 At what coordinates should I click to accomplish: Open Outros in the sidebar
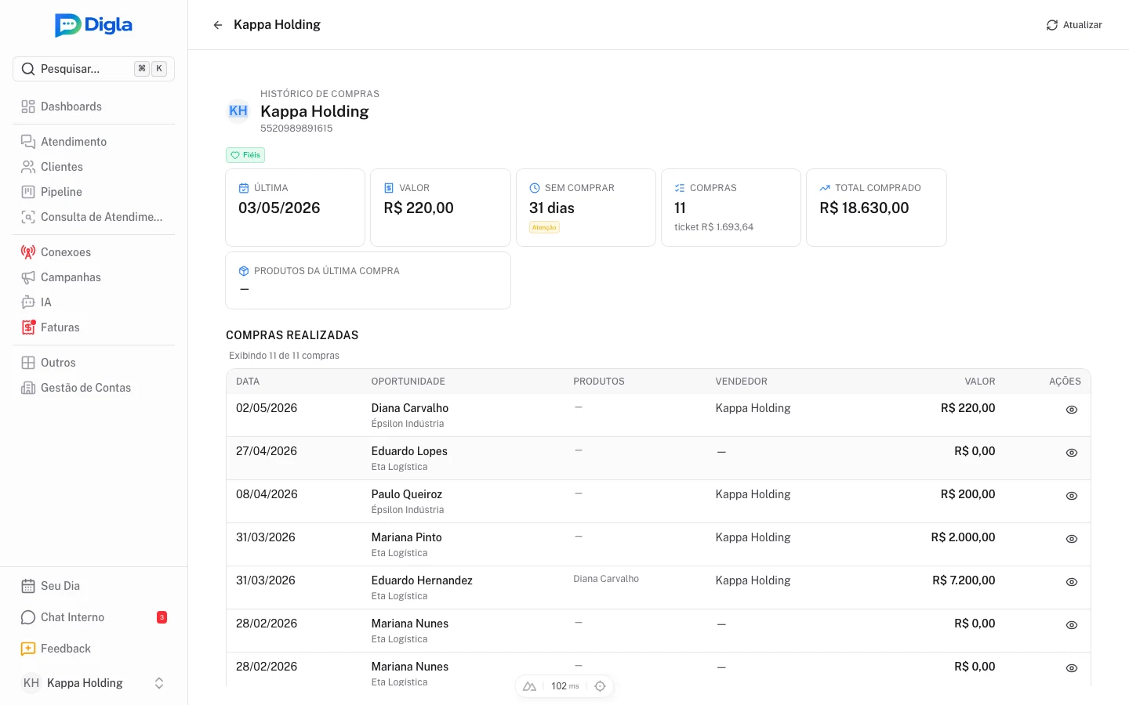pos(93,363)
